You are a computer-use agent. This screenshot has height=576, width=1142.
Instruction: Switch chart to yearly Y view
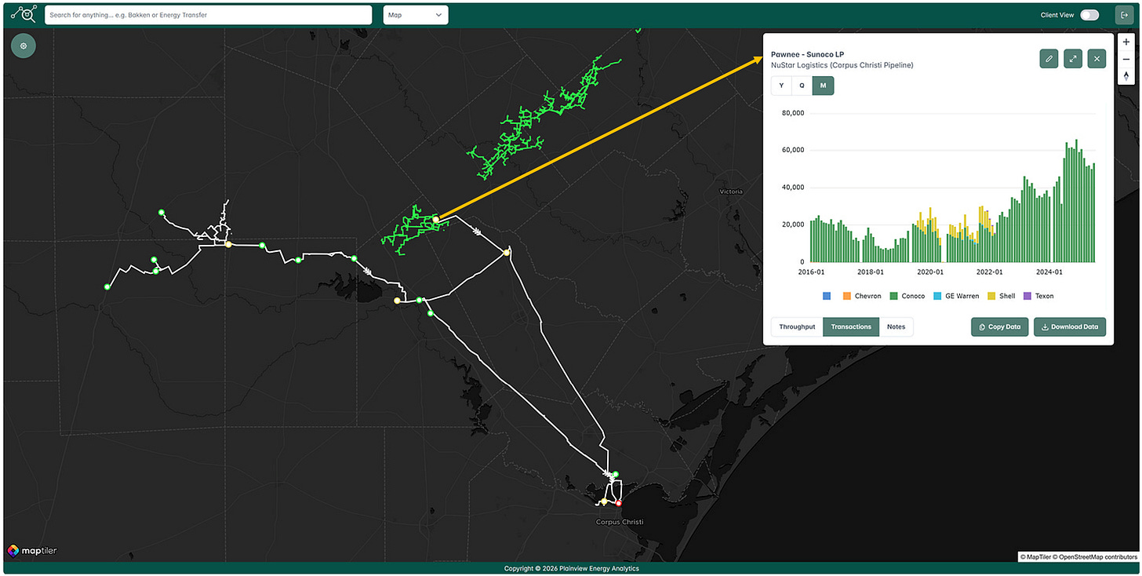click(x=781, y=86)
